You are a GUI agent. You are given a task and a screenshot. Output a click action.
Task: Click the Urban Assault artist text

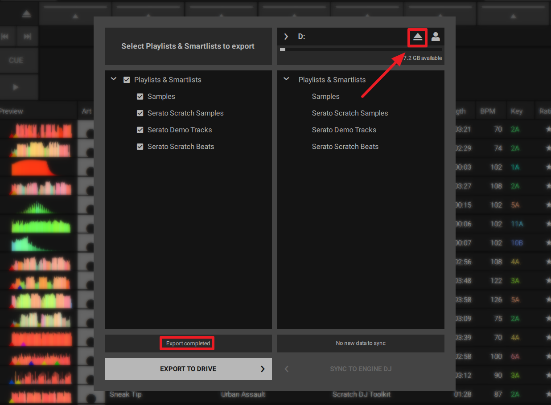(x=243, y=394)
